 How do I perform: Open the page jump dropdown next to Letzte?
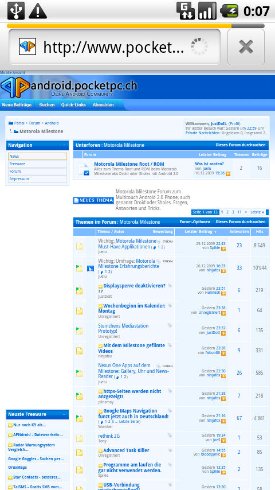point(267,212)
